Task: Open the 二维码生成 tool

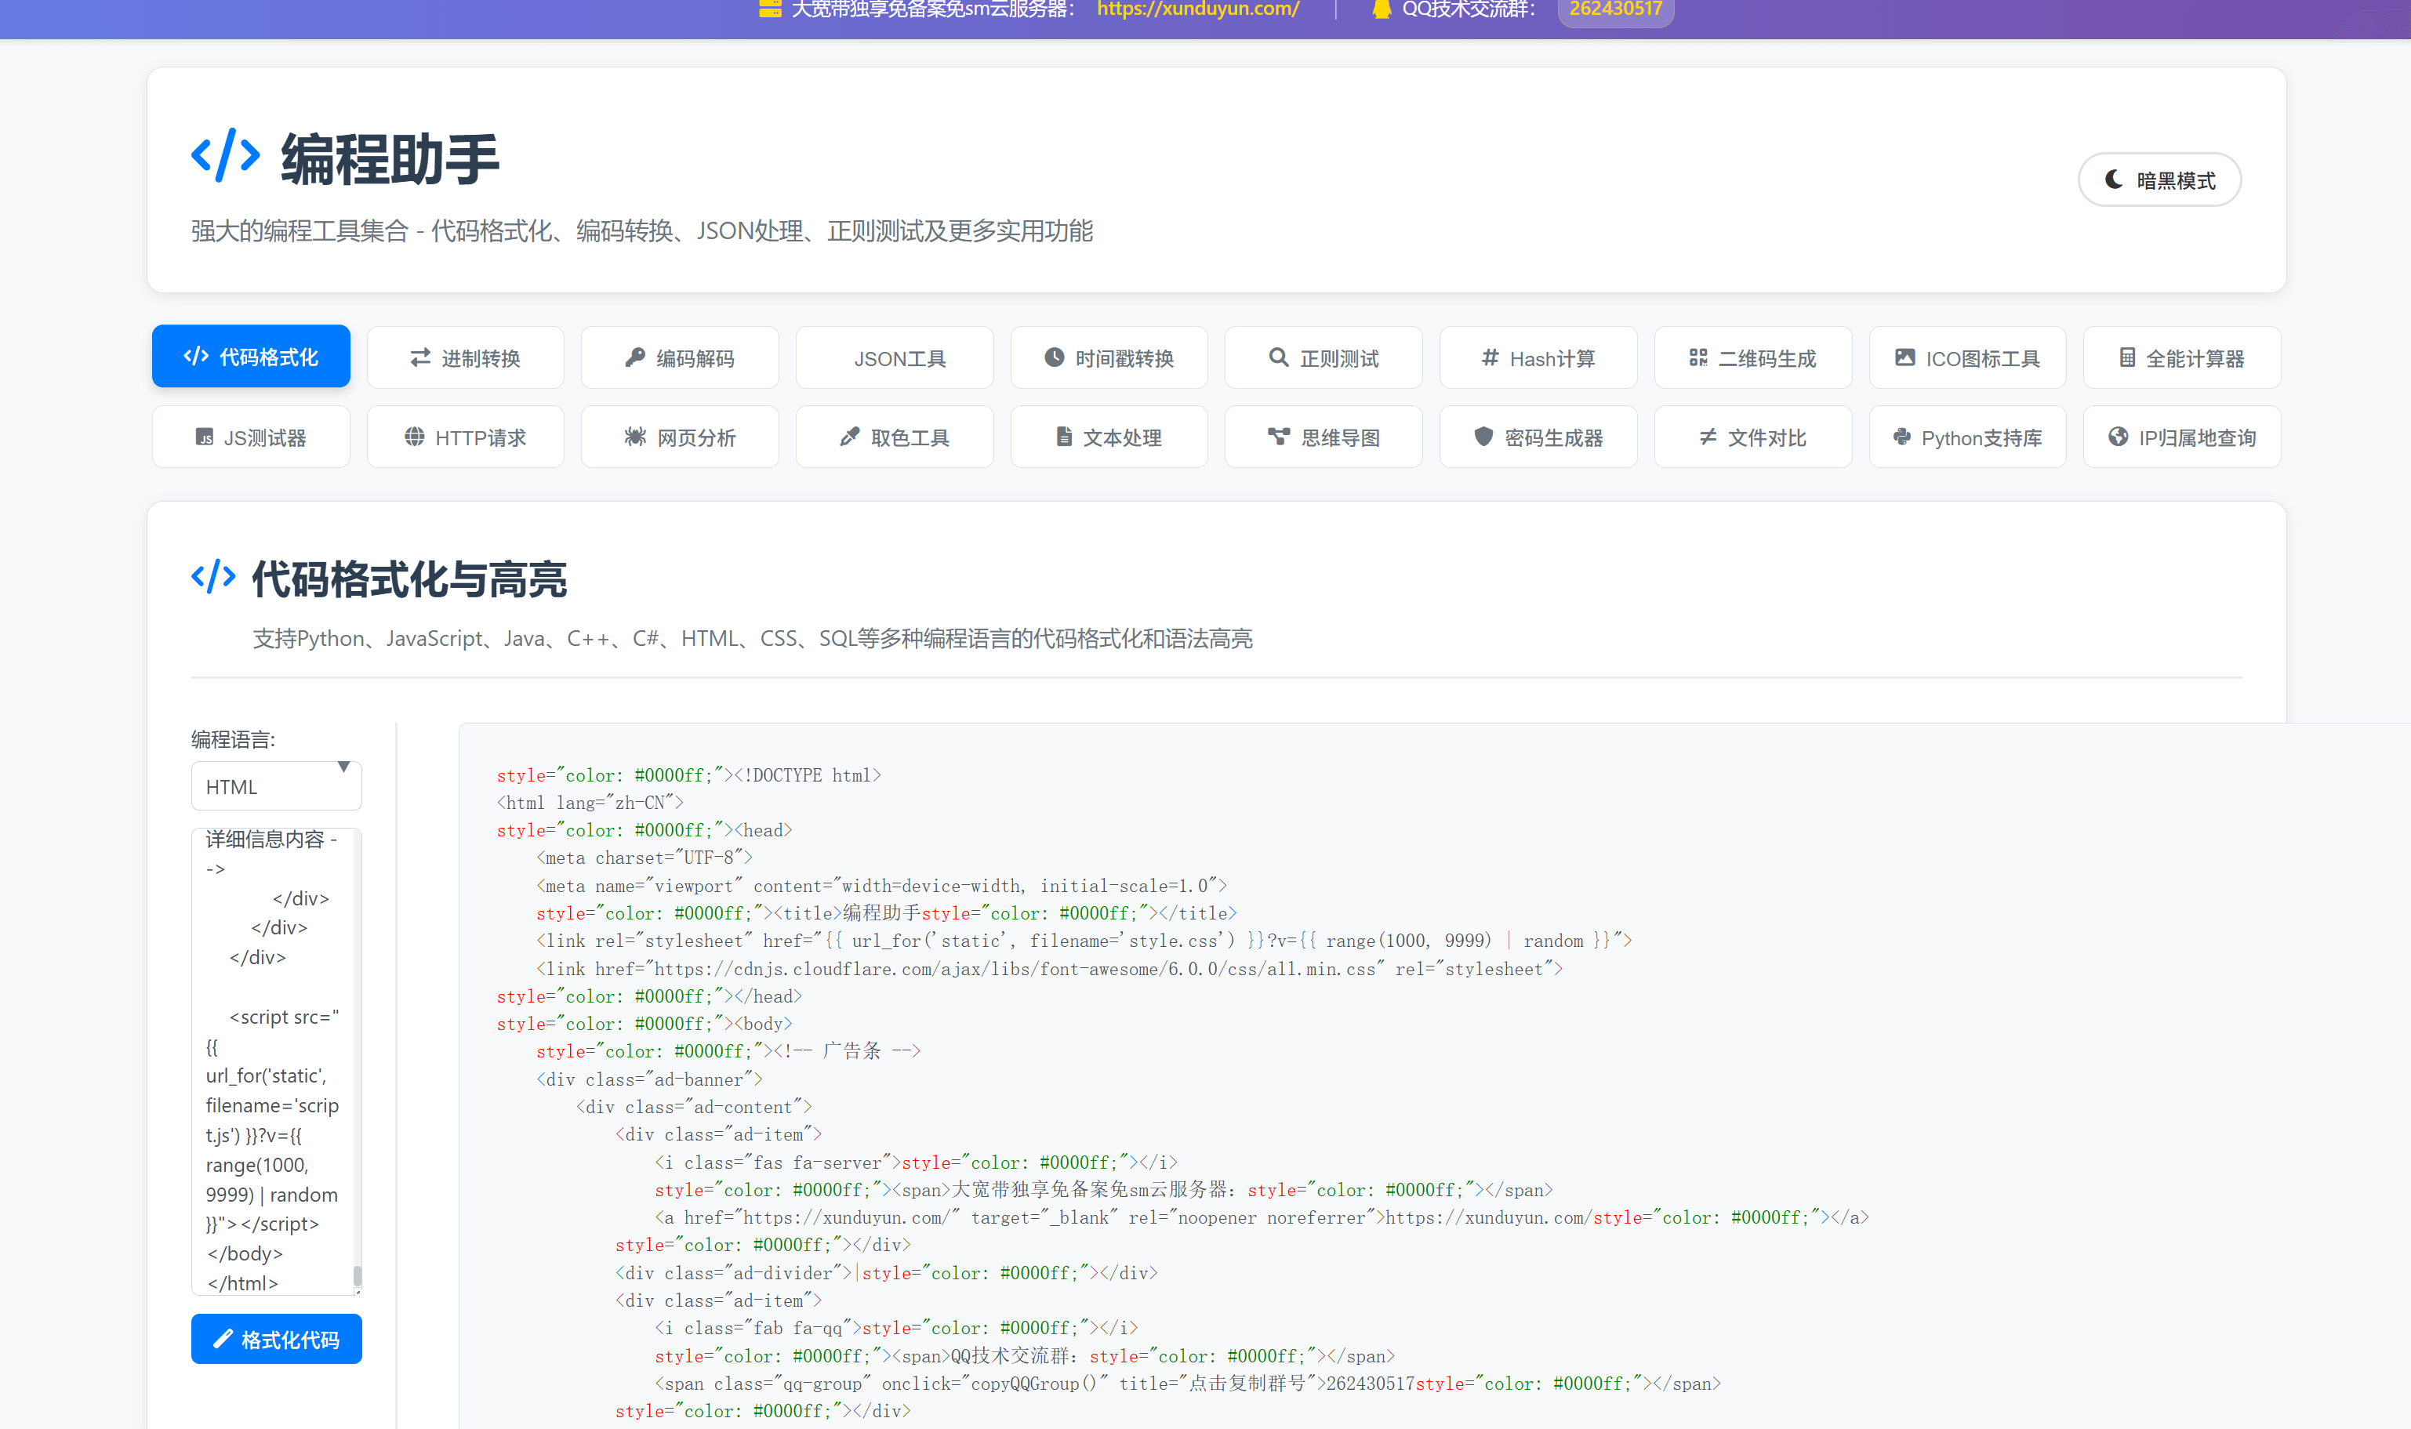Action: (1752, 357)
